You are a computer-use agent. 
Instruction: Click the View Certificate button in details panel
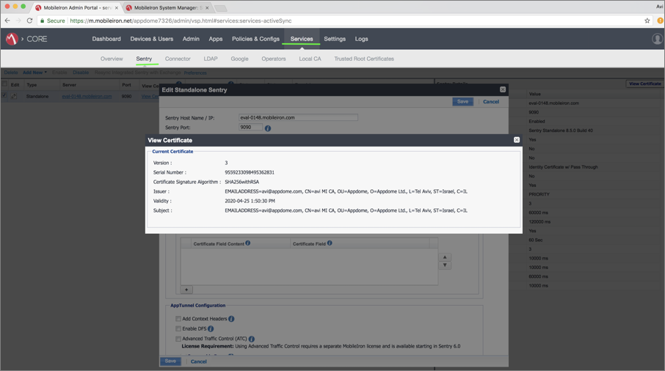644,84
